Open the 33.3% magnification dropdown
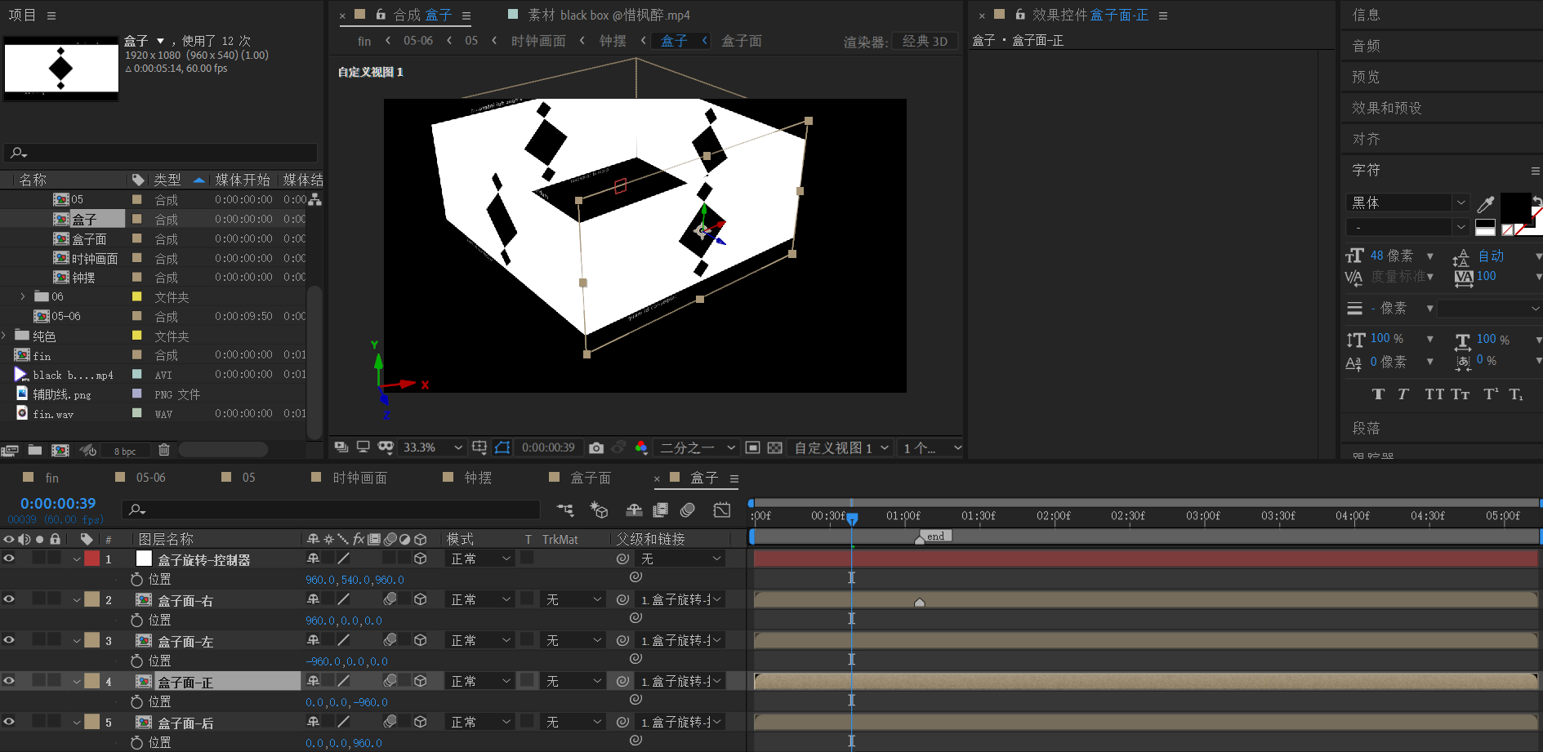 point(432,447)
